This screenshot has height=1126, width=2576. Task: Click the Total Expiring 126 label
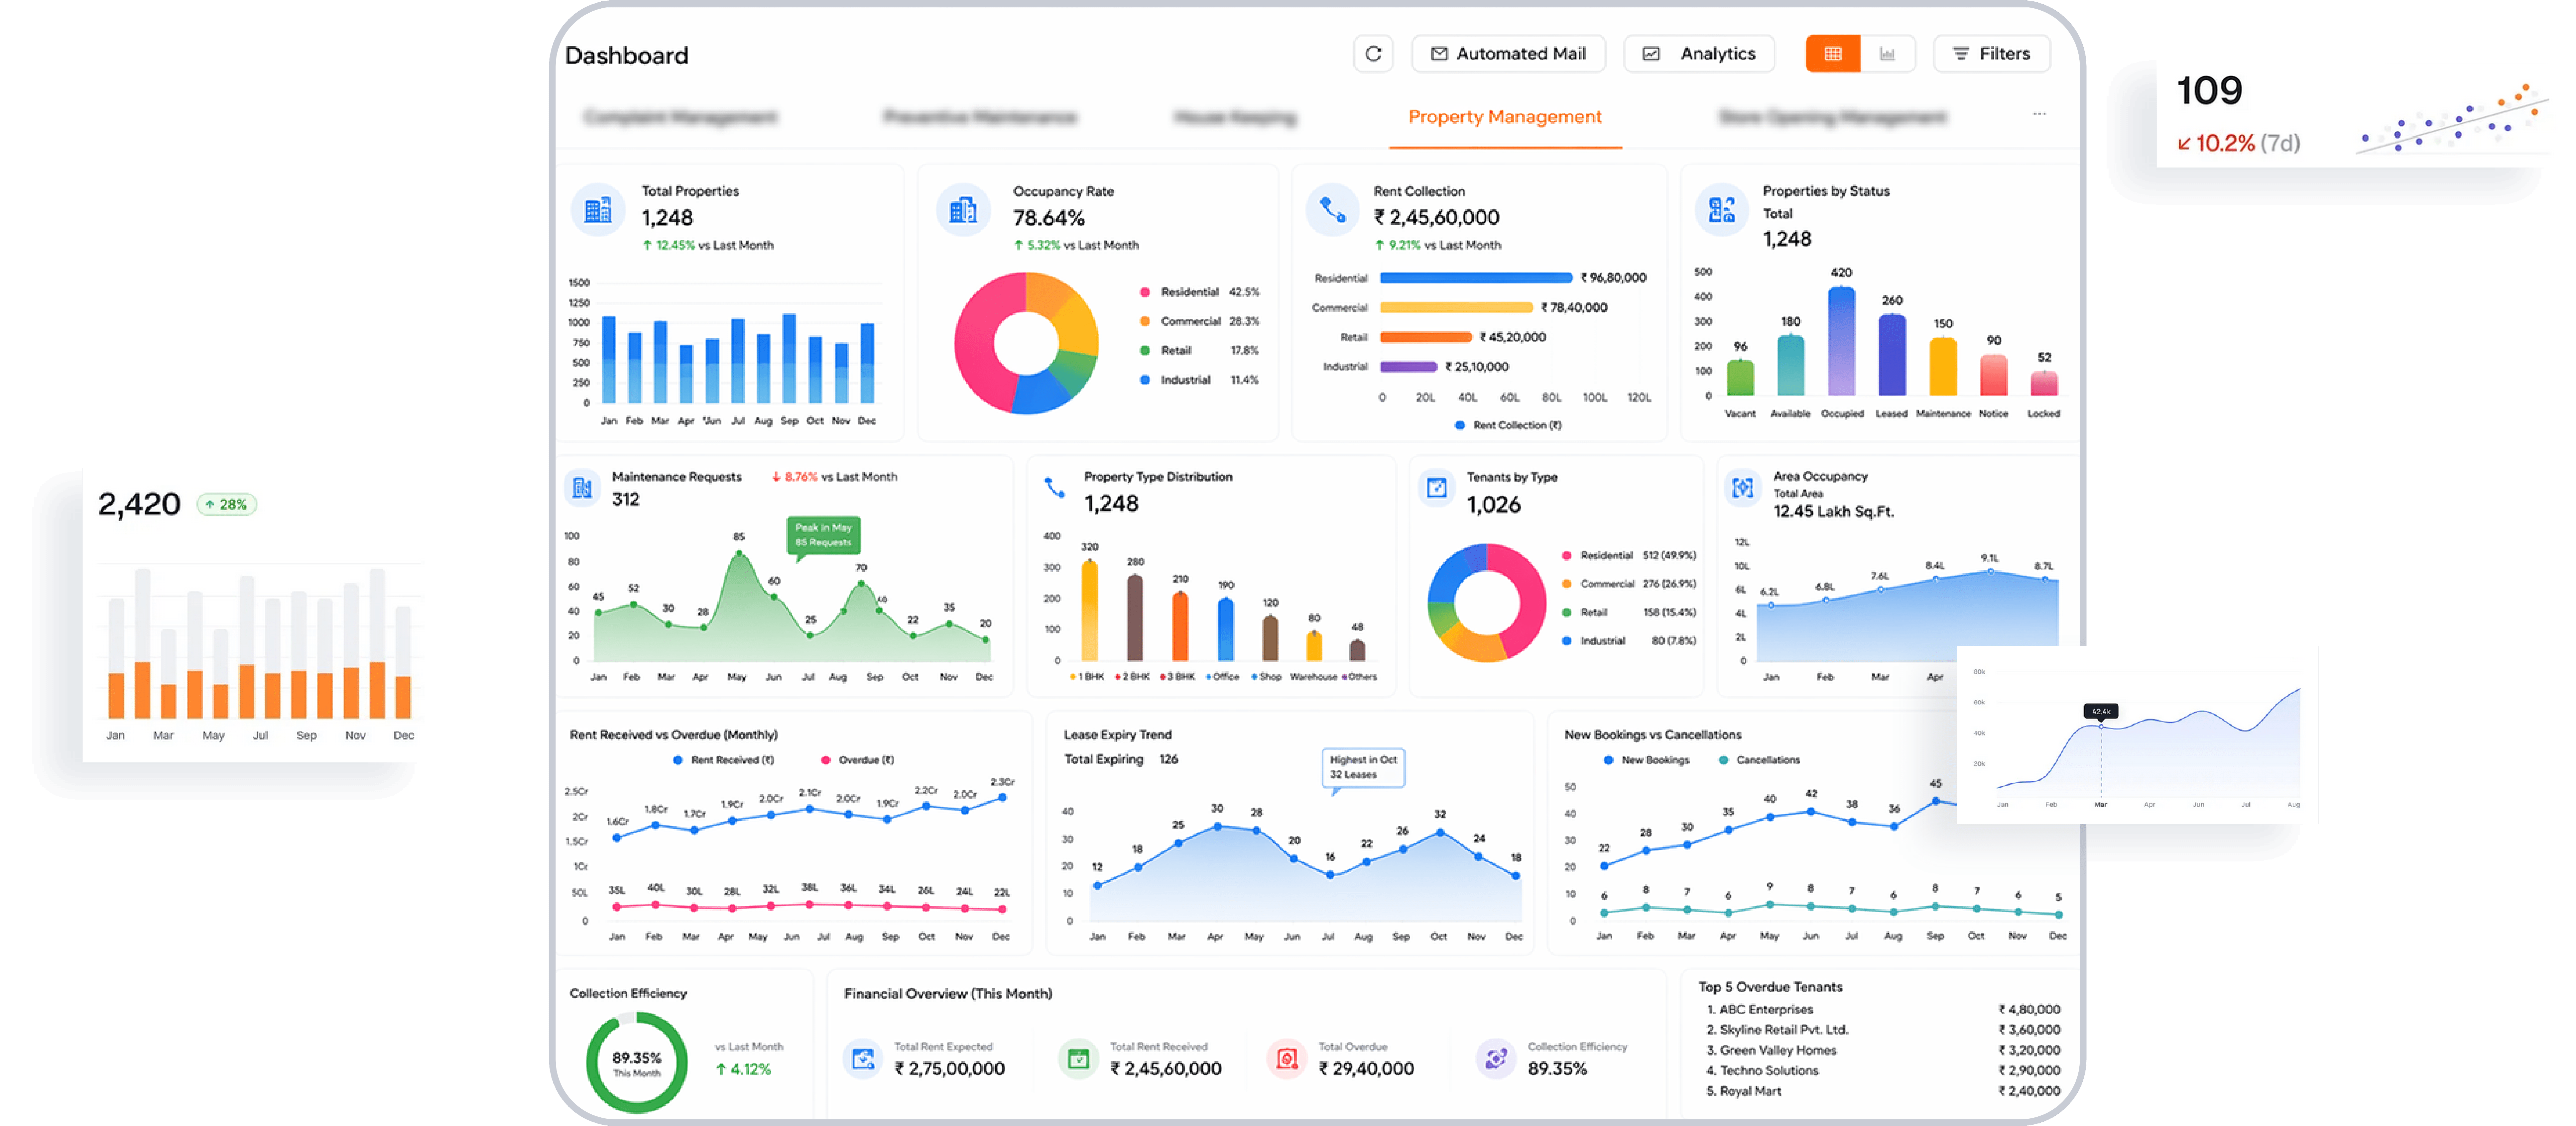pyautogui.click(x=1121, y=760)
